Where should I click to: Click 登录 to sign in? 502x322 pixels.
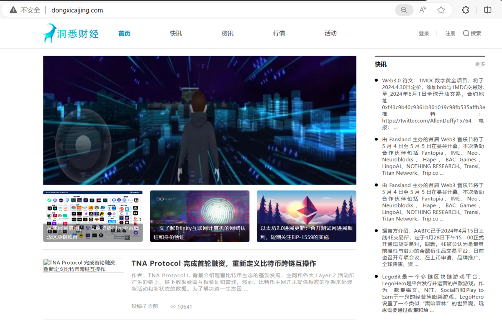[424, 33]
